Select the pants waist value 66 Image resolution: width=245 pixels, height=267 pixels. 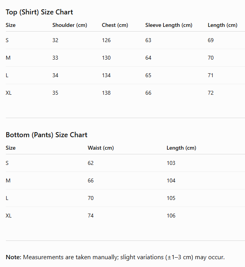tap(91, 181)
